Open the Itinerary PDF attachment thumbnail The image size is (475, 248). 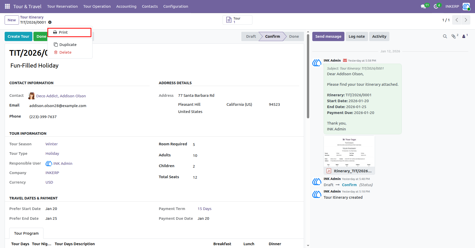pyautogui.click(x=349, y=155)
